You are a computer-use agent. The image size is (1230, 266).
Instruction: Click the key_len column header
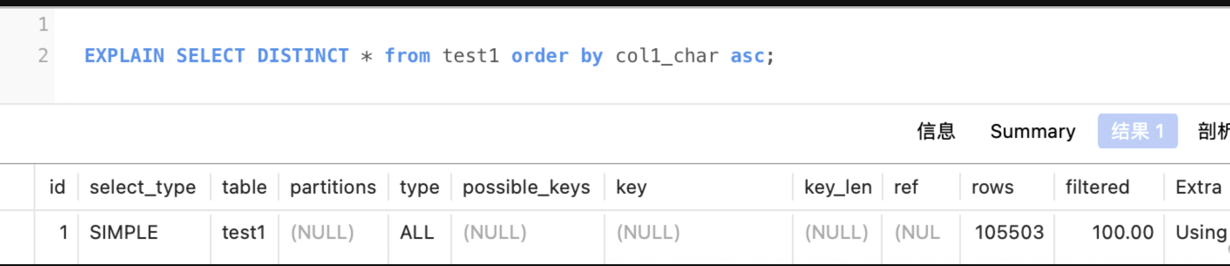[x=838, y=187]
